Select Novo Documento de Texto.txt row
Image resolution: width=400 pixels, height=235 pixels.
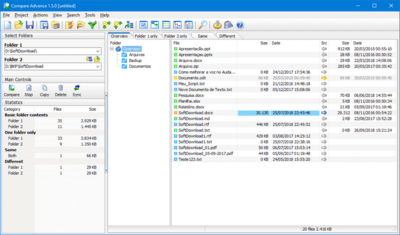(x=284, y=89)
